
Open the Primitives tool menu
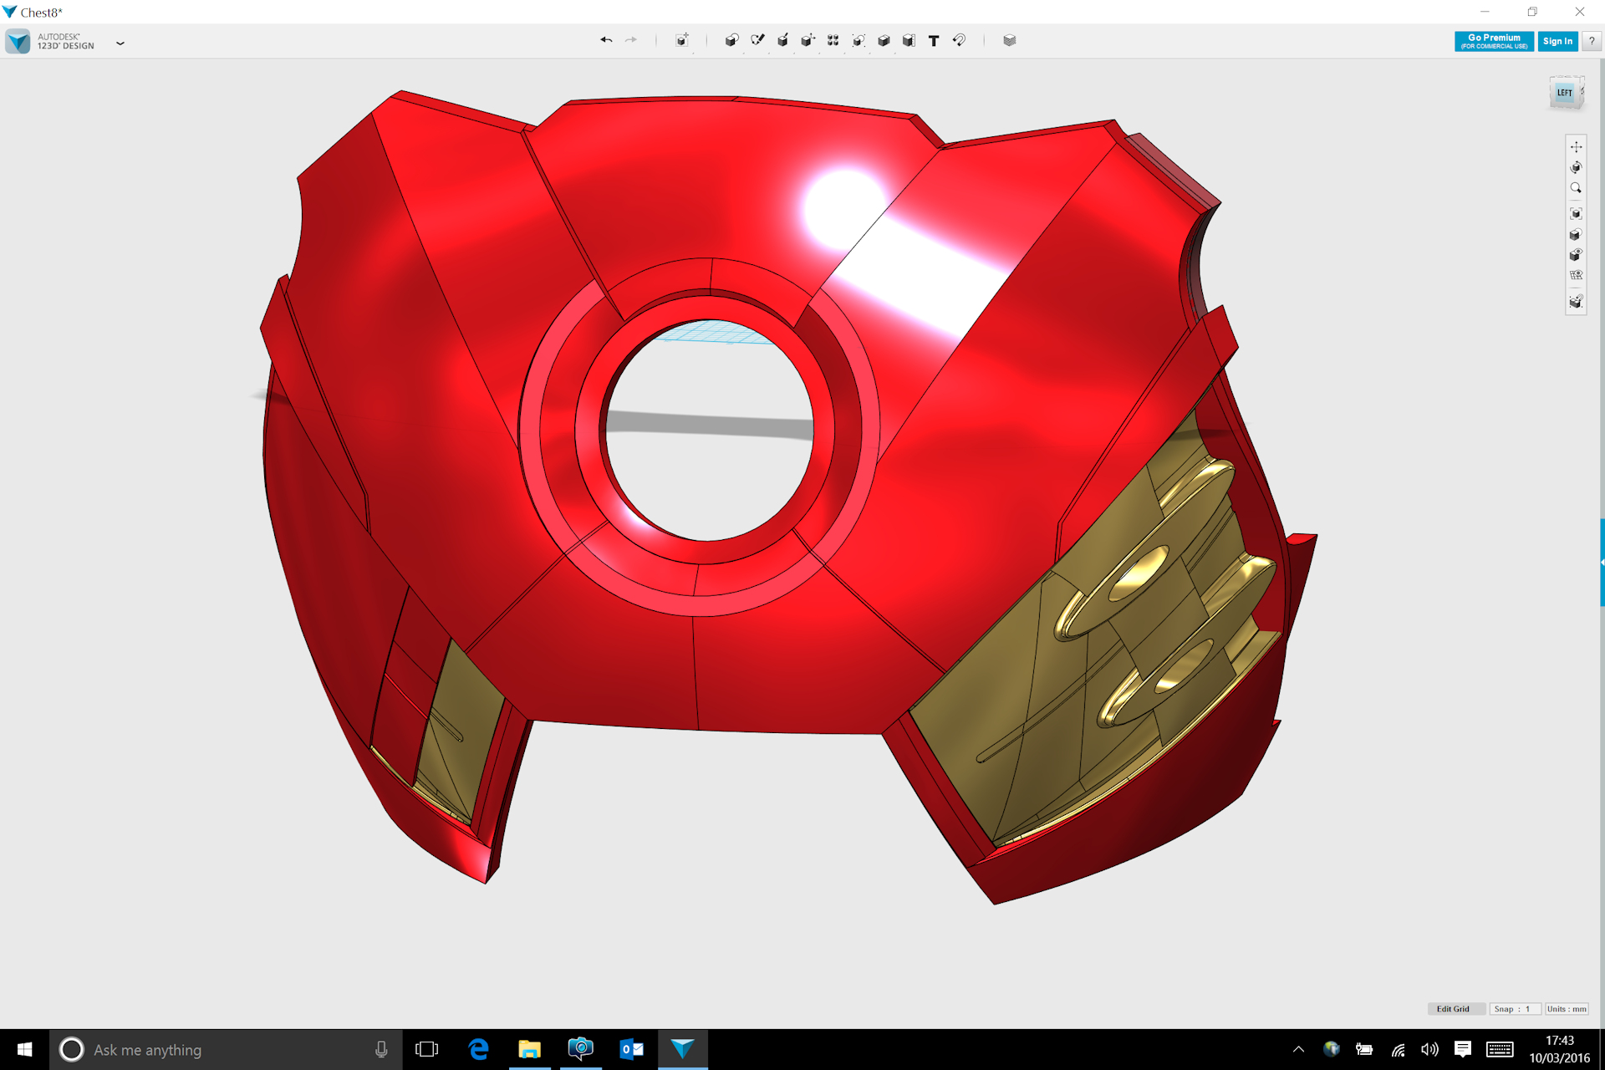pyautogui.click(x=731, y=40)
